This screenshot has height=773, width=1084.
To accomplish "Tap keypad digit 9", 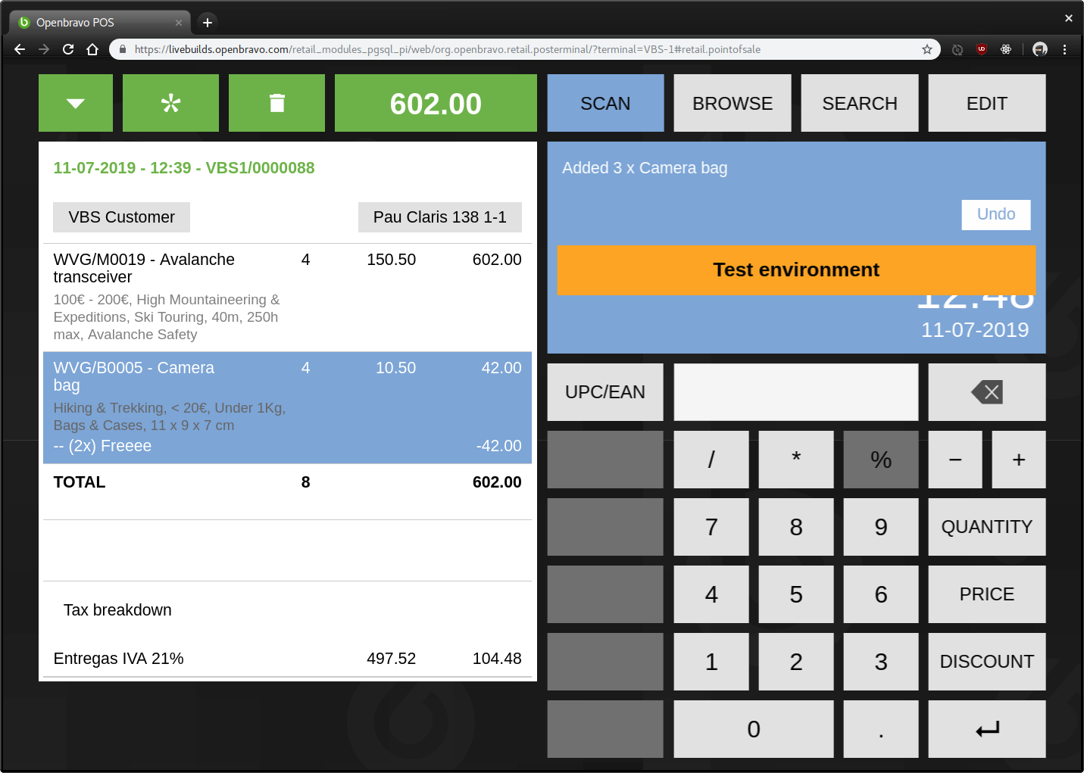I will [x=881, y=527].
